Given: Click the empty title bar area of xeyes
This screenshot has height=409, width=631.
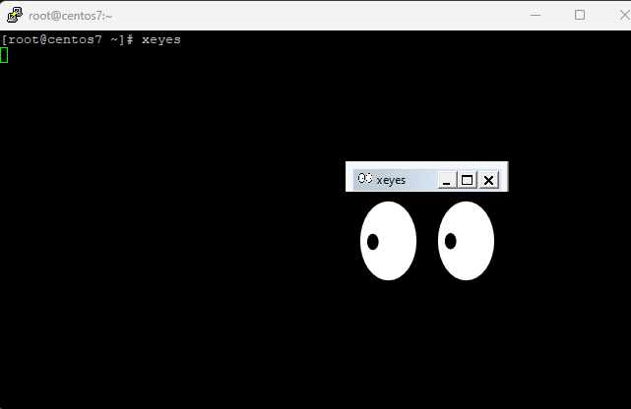Looking at the screenshot, I should [420, 180].
